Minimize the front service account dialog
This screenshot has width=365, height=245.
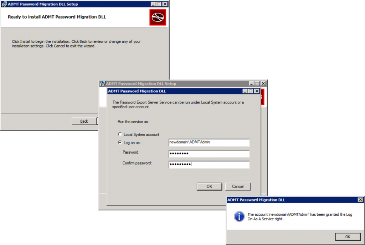click(x=245, y=91)
